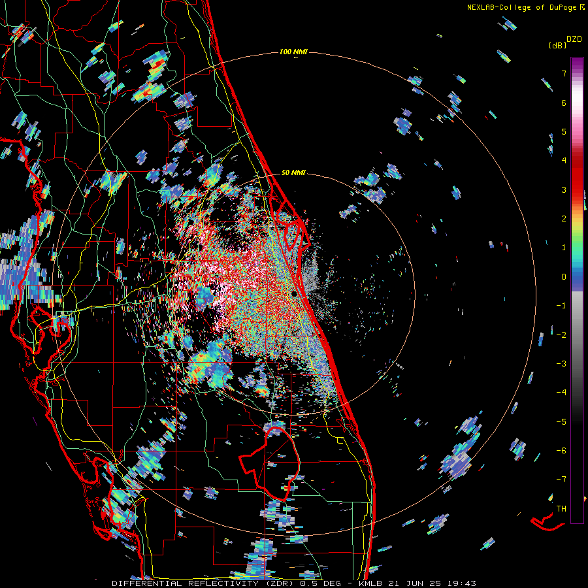Screen dimensions: 588x588
Task: Click the TH threshold label on scale
Action: point(561,509)
